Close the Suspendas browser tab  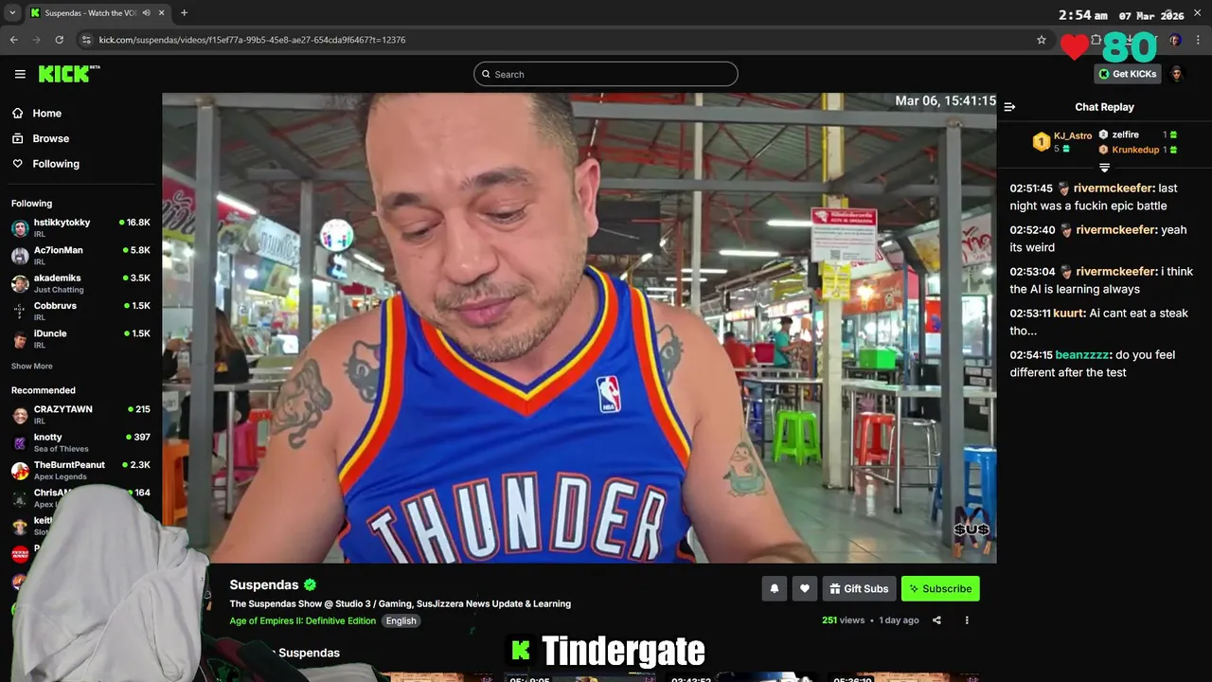[162, 12]
